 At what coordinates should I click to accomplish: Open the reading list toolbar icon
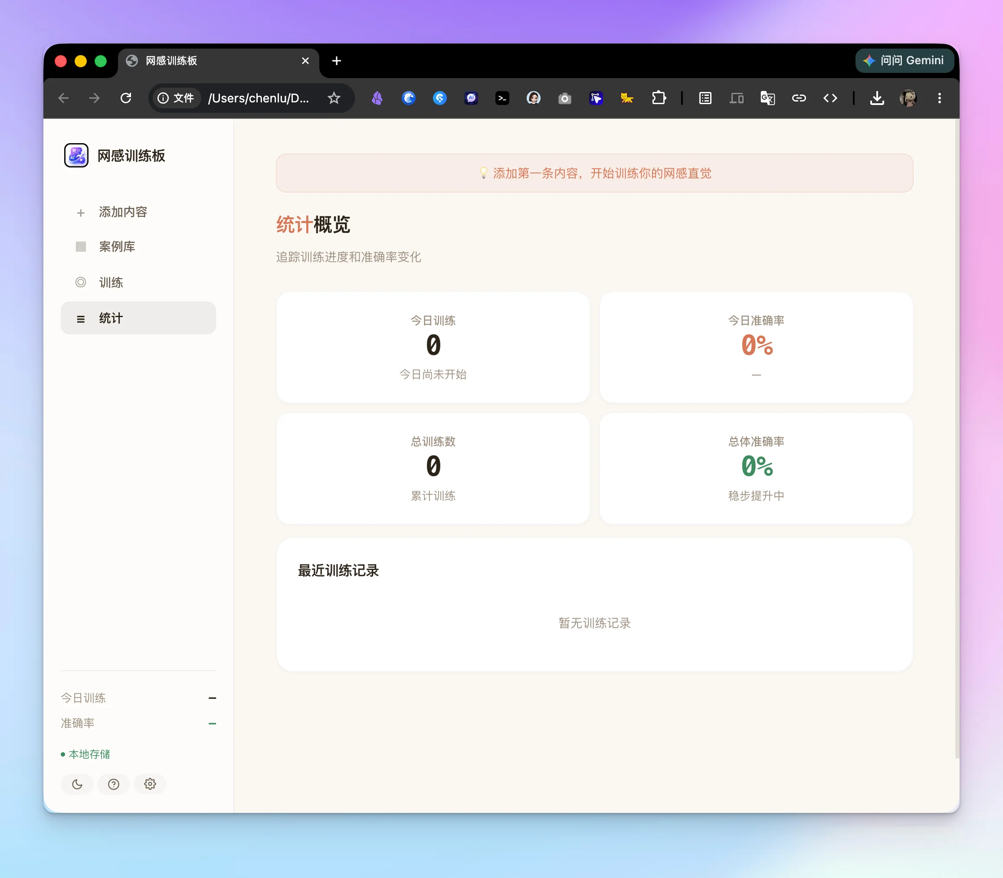coord(705,98)
